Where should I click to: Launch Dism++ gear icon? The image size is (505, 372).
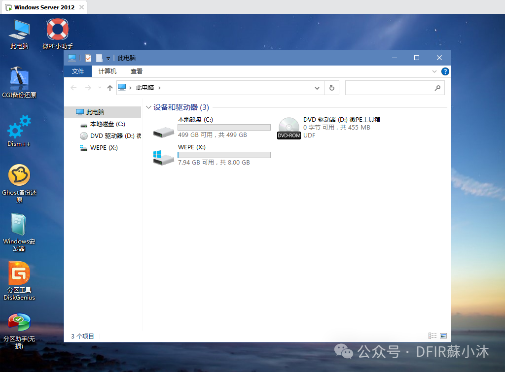pos(19,131)
